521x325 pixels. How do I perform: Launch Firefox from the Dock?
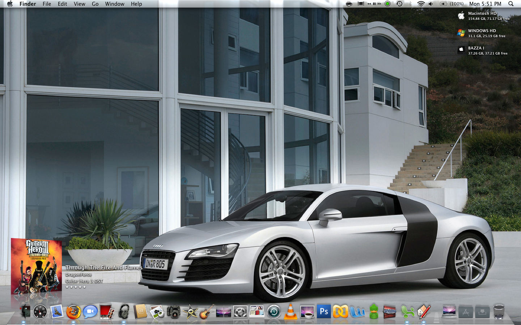coord(73,312)
